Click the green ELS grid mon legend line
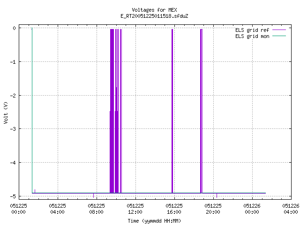300x225 pixels. pyautogui.click(x=279, y=36)
